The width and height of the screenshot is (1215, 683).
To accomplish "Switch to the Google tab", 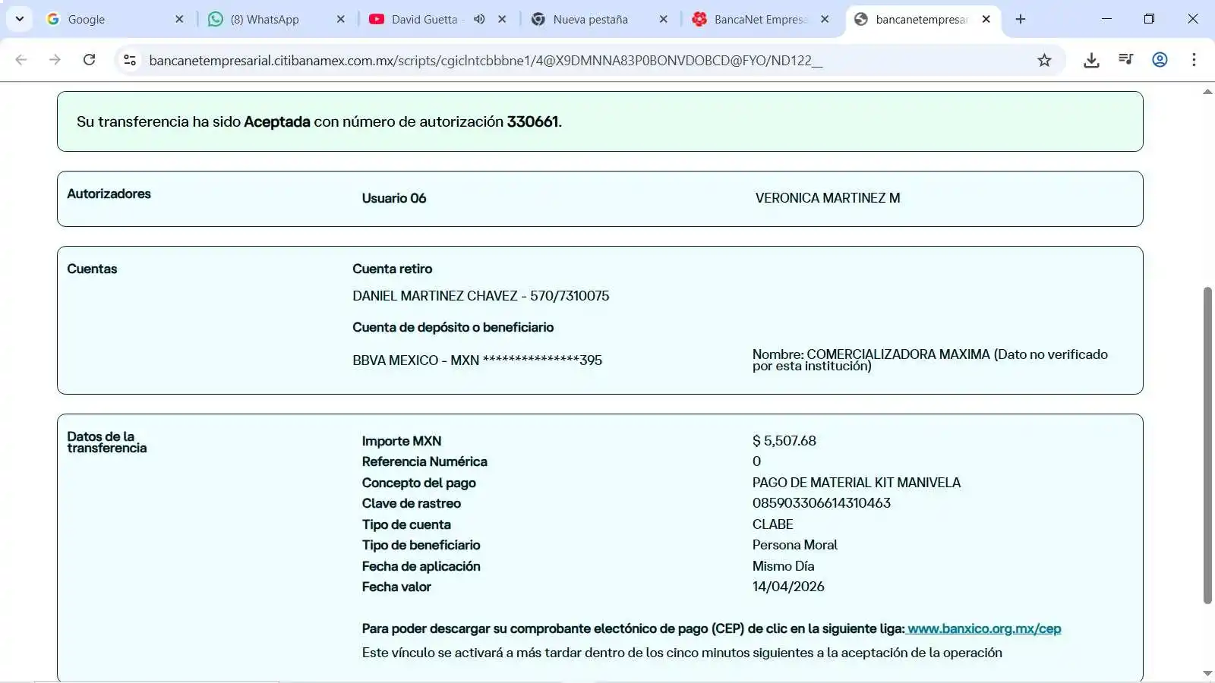I will coord(106,20).
